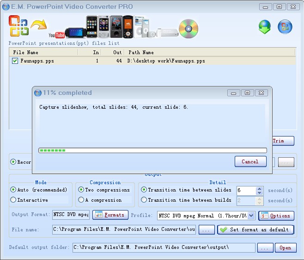Decrease slide transition seconds with down arrow
The height and width of the screenshot is (260, 304).
pos(259,193)
